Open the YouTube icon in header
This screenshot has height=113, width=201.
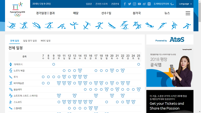pyautogui.click(x=139, y=4)
